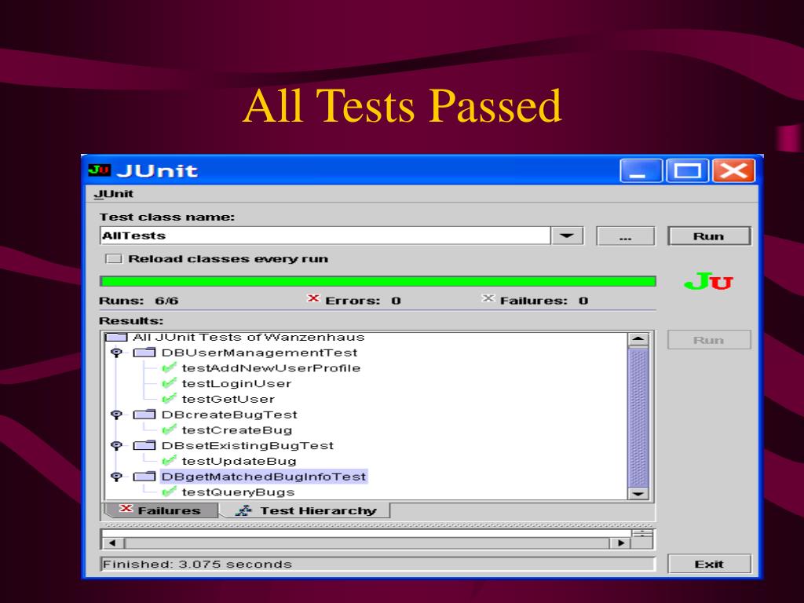
Task: Select the DBUserManagementTest tree row
Action: [259, 353]
